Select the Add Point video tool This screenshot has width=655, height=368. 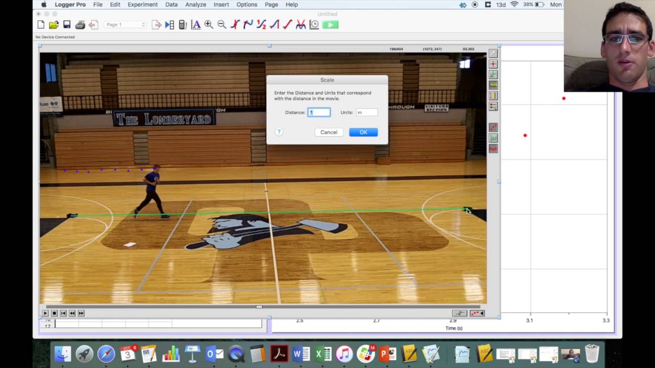(493, 64)
